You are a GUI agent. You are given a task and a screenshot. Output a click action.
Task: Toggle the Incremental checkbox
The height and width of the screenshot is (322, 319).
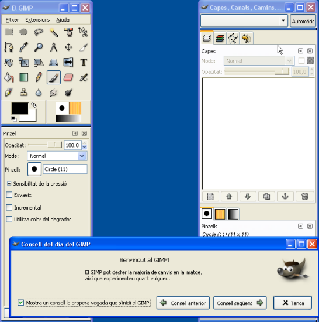[9, 207]
